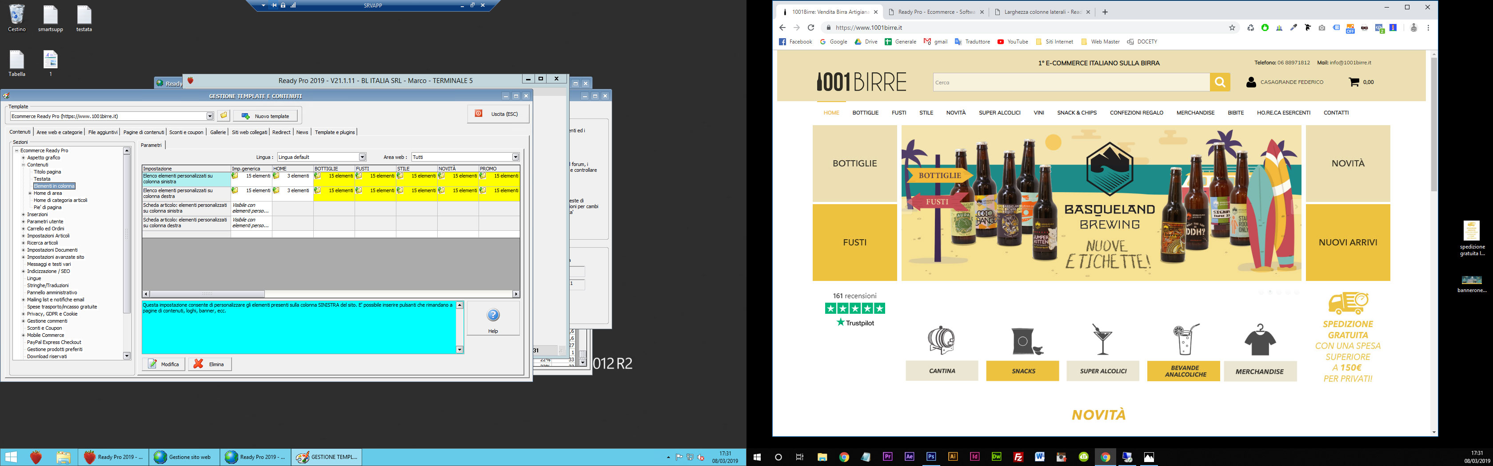
Task: Open the shopping cart icon showing 0,00
Action: point(1354,82)
